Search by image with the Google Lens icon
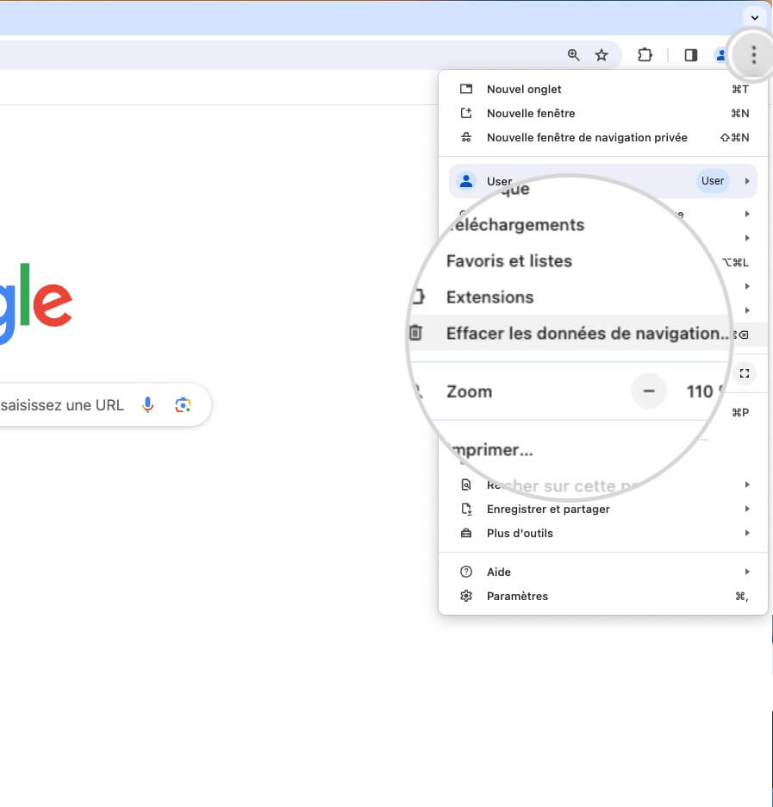This screenshot has width=773, height=807. click(183, 405)
